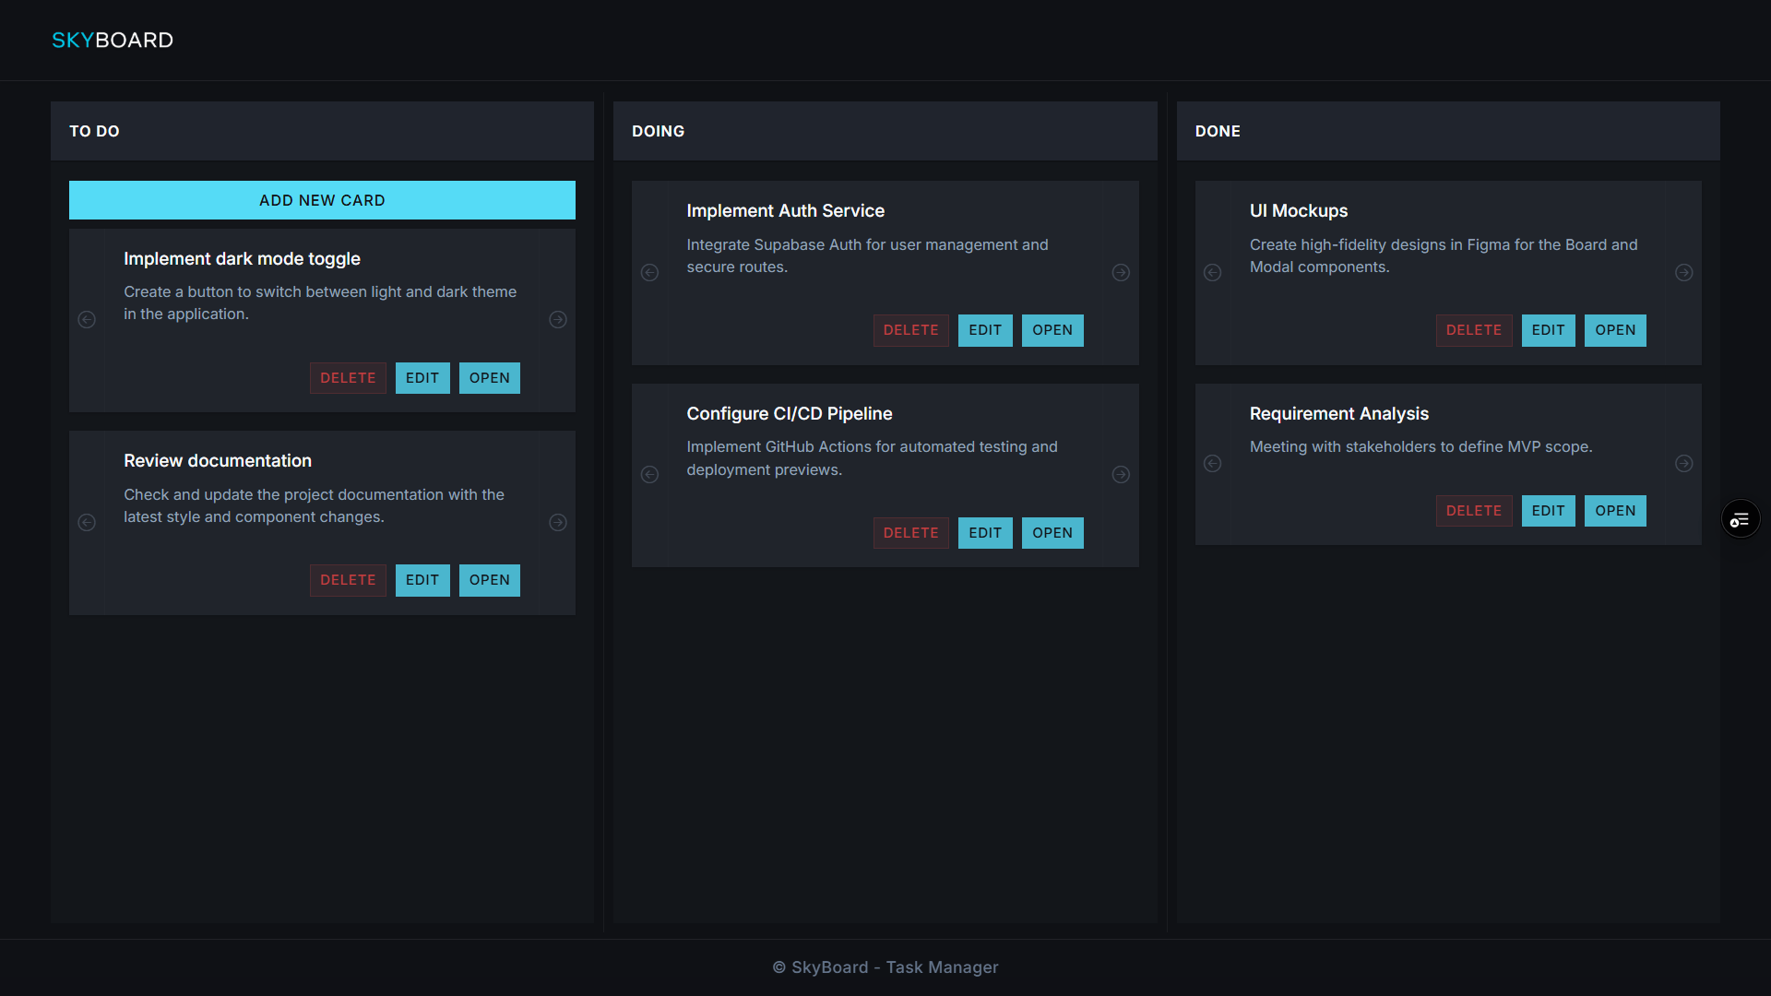
Task: Move 'Implement dark mode toggle' card right
Action: (557, 320)
